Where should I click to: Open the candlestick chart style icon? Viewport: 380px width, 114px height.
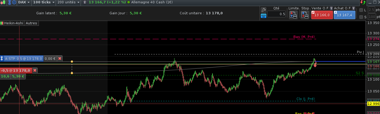[x=3, y=2]
